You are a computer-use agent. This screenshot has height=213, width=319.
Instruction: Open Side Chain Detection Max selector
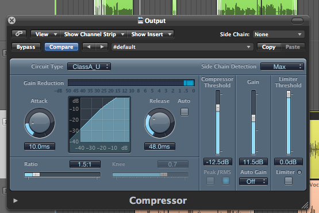coord(282,67)
